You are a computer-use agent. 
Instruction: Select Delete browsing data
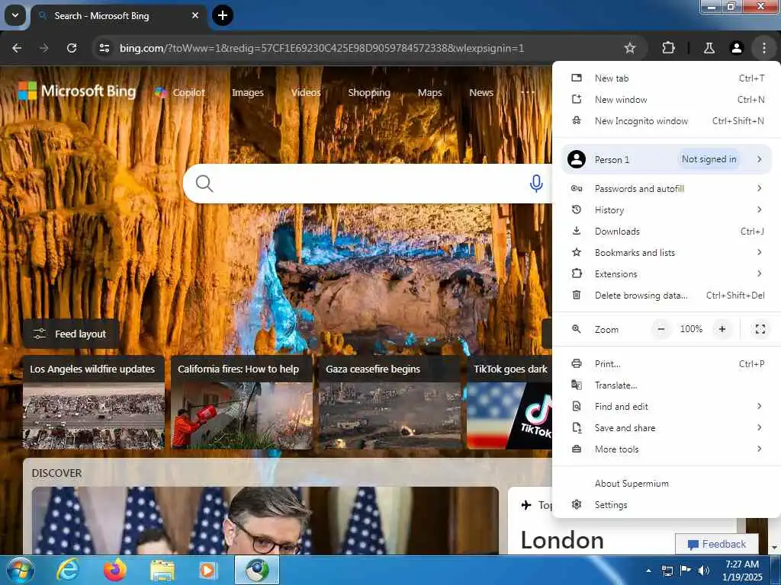[x=667, y=296]
